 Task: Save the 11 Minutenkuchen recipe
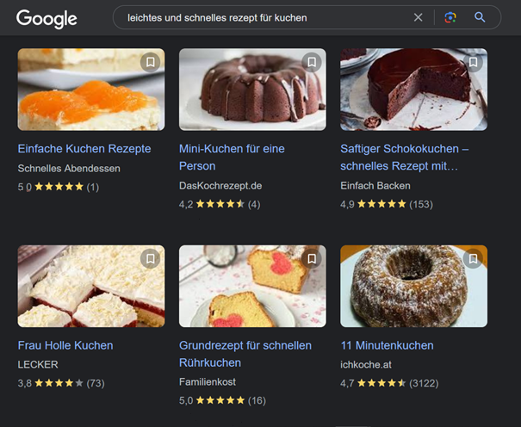pos(473,258)
